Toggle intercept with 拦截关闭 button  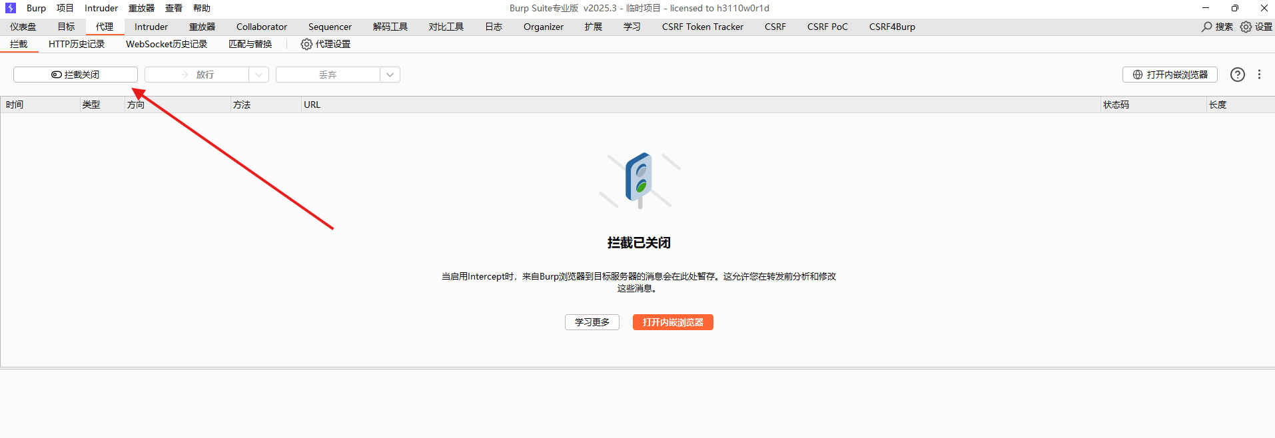tap(75, 75)
